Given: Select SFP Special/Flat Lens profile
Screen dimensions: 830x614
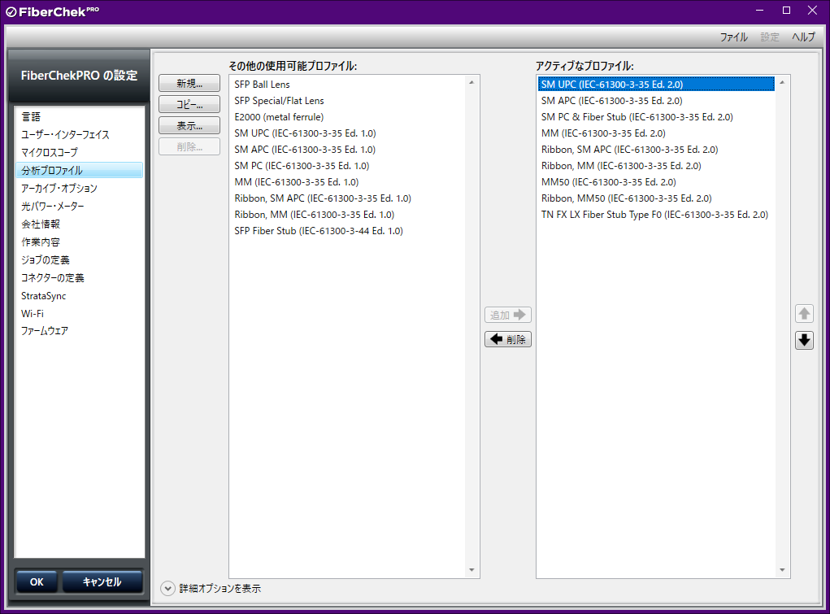Looking at the screenshot, I should [348, 101].
